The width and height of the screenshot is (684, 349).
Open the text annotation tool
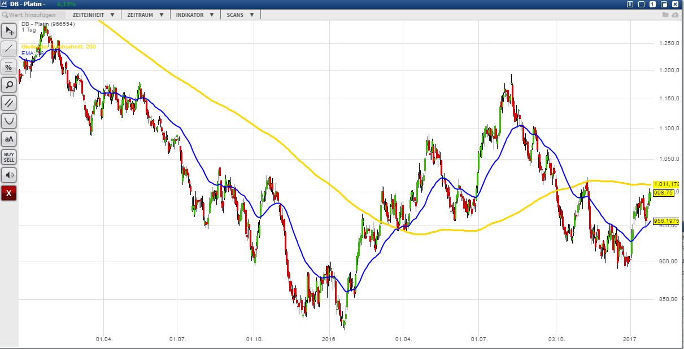point(8,139)
